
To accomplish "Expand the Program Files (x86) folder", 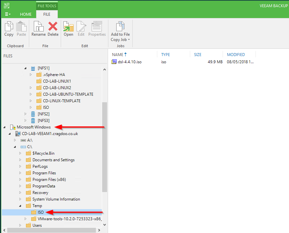I will tap(20, 180).
